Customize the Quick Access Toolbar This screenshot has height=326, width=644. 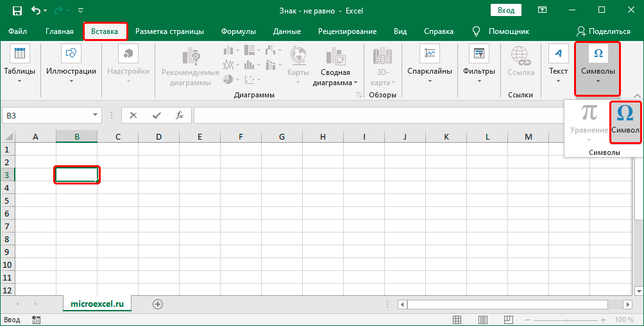point(81,11)
